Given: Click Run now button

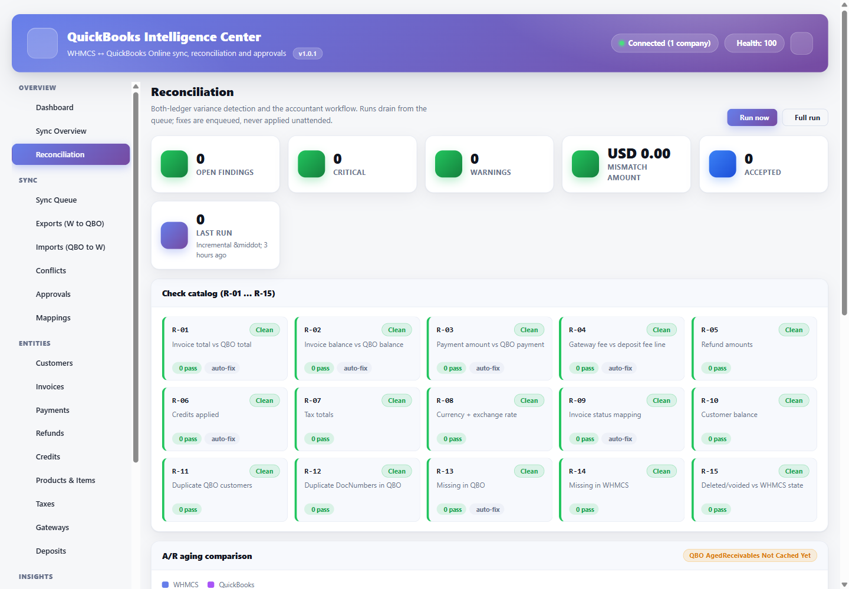Looking at the screenshot, I should pyautogui.click(x=752, y=117).
